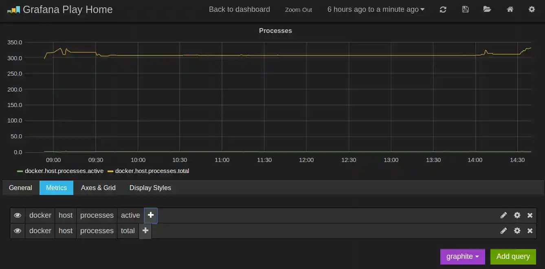This screenshot has width=545, height=269.
Task: Add a segment to the active query
Action: click(x=151, y=215)
